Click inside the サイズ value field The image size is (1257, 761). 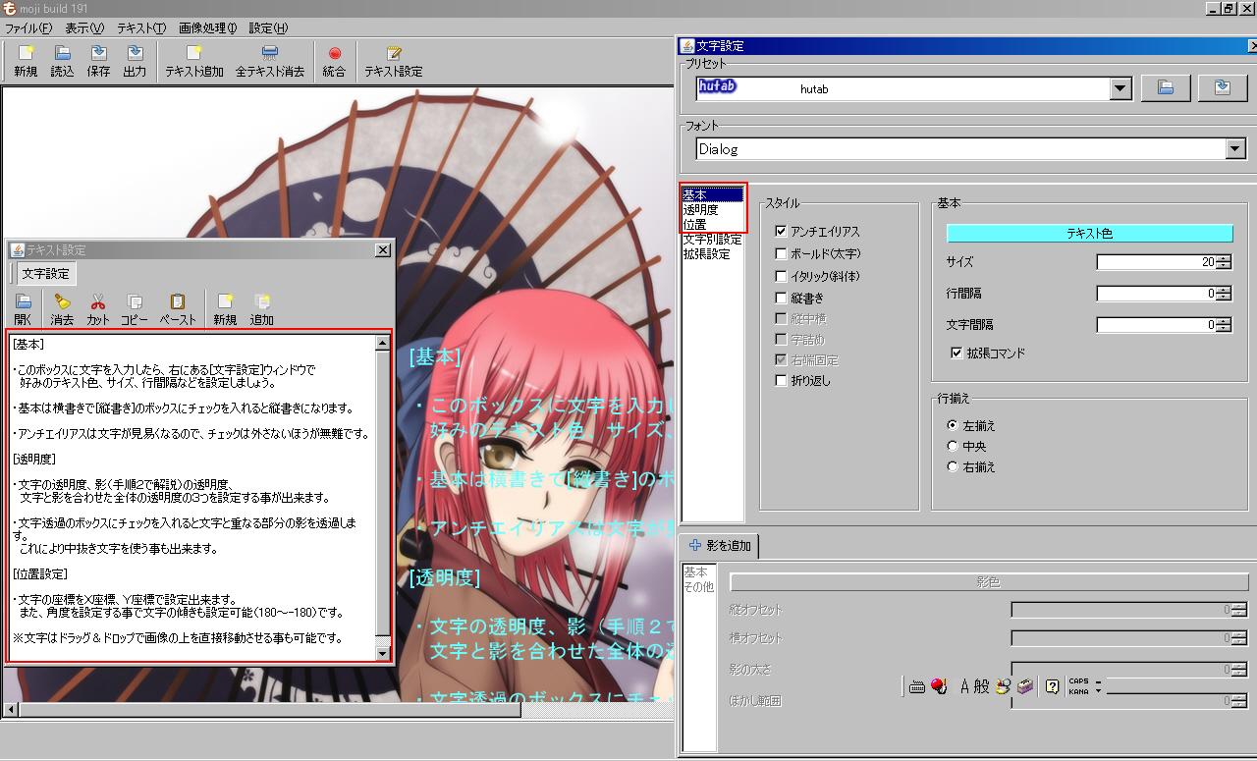click(x=1155, y=262)
